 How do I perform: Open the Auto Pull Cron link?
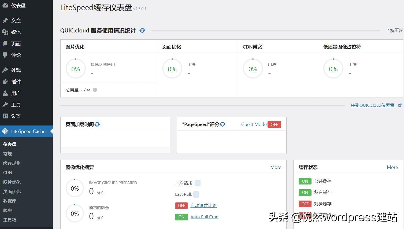point(204,217)
